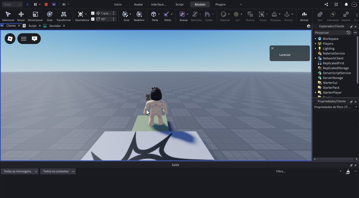Viewport: 359px width, 198px height.
Task: Expand the Players tree node
Action: click(x=315, y=43)
